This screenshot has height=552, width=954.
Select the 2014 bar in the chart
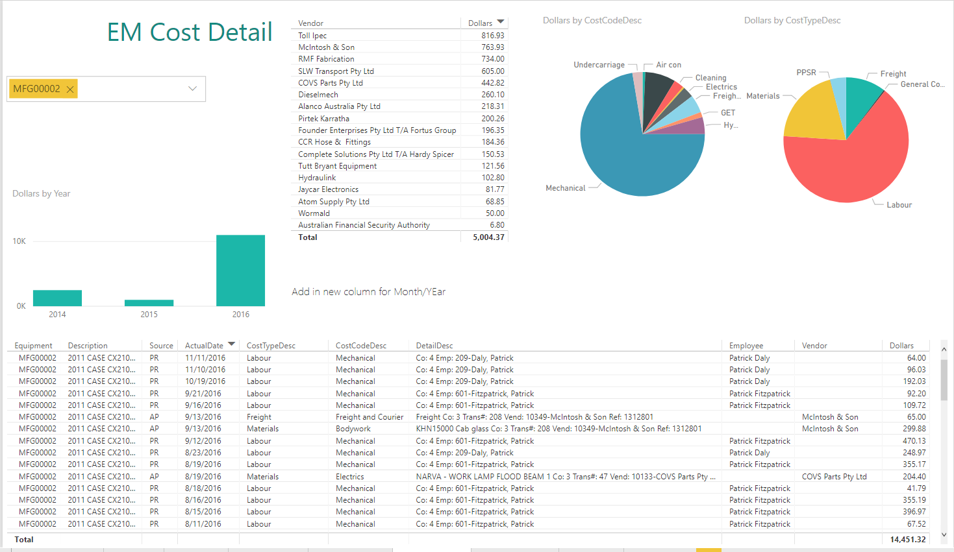(57, 298)
